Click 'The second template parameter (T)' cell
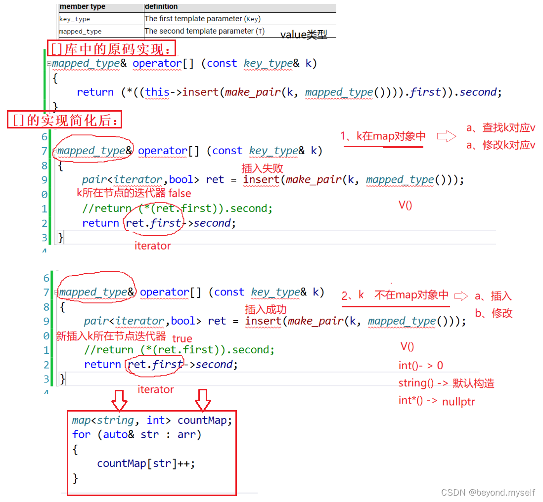 coord(205,31)
